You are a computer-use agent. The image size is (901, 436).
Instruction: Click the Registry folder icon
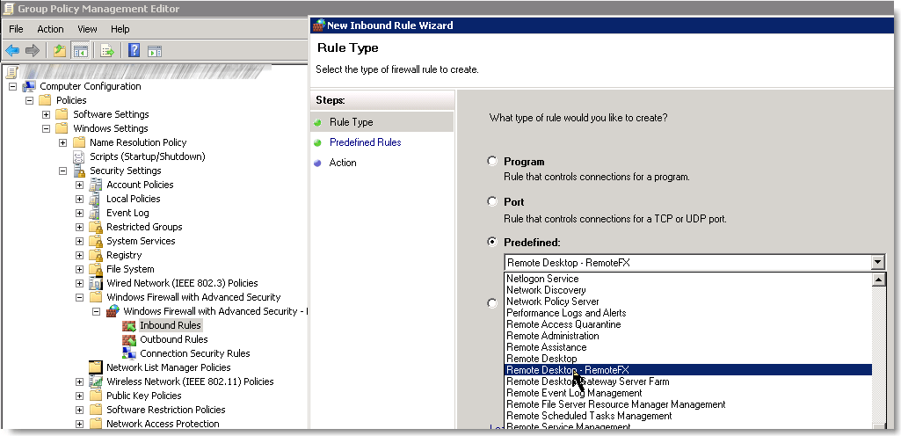click(96, 255)
